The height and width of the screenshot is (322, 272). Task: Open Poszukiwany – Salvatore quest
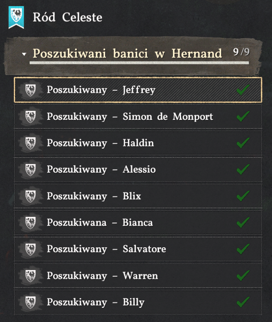[138, 249]
